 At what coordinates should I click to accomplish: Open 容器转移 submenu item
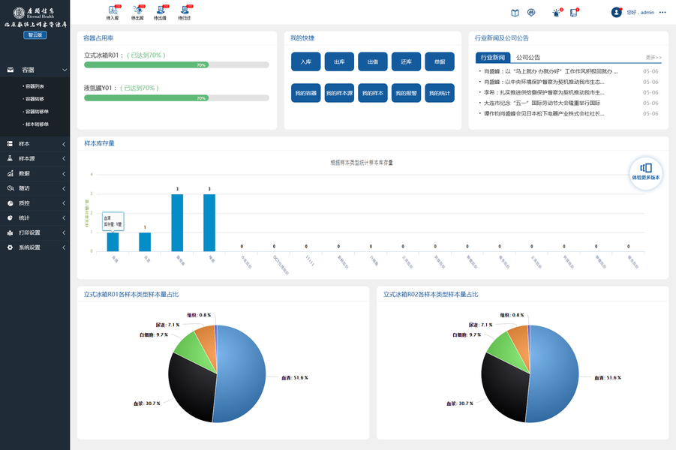[x=35, y=99]
